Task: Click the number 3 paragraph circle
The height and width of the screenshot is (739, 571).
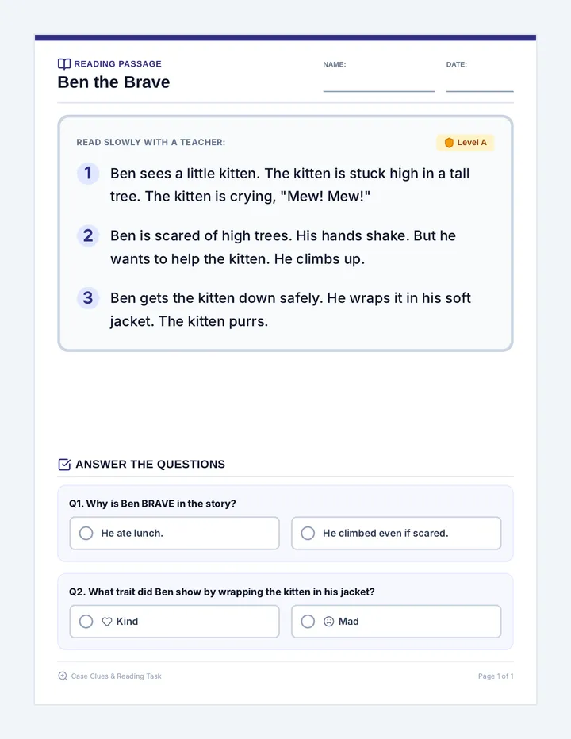Action: 88,298
